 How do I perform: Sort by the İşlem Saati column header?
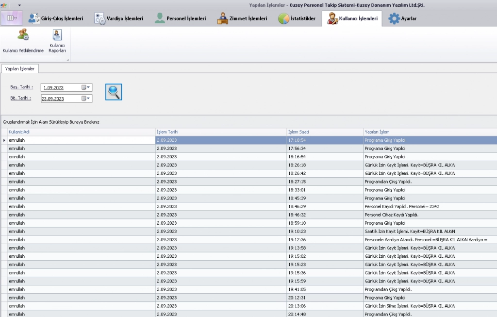tap(324, 132)
